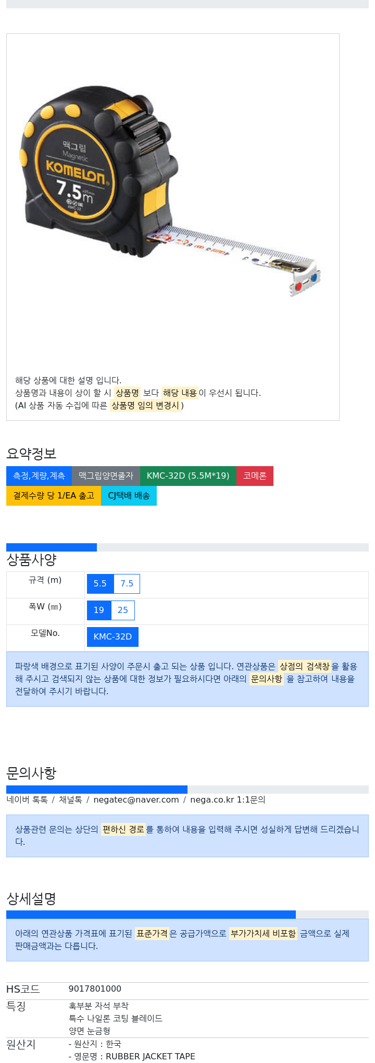Click the highlighted 상점의 검색창 text
Screen dimensions: 375x1063
(305, 667)
